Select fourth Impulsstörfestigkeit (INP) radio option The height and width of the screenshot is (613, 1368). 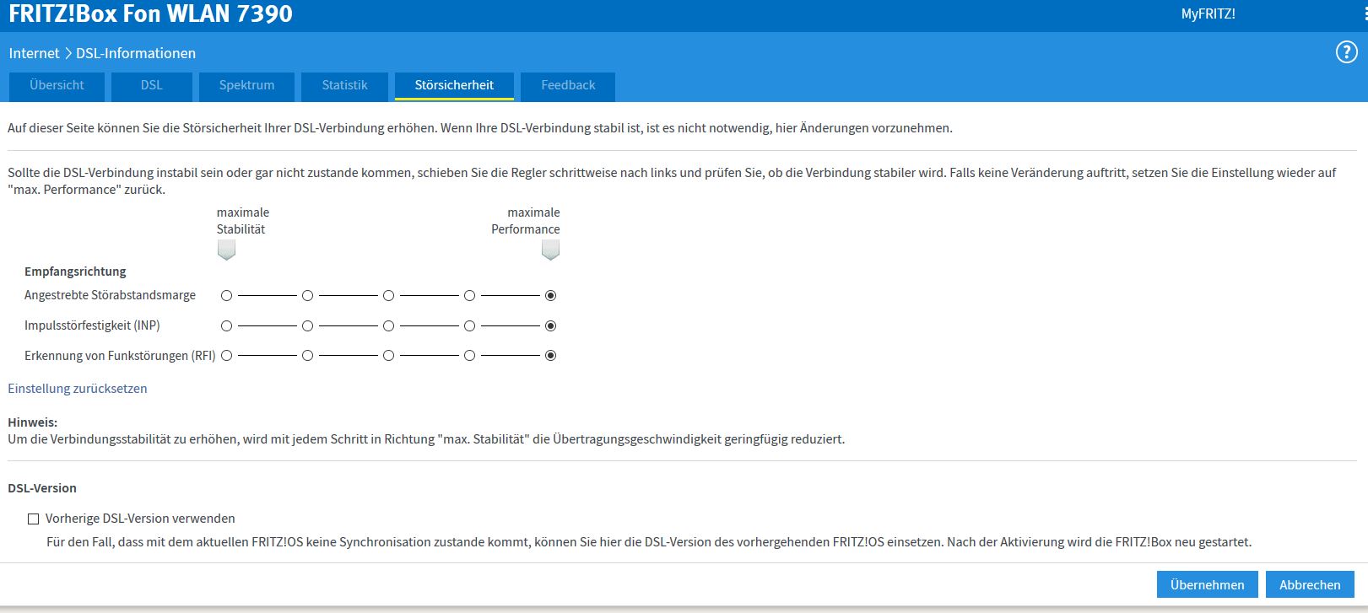[469, 326]
